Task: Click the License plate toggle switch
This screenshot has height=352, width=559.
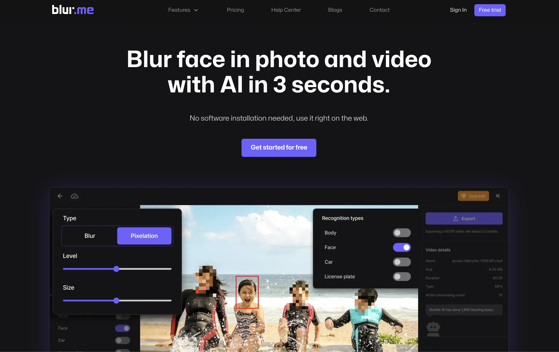Action: (402, 276)
